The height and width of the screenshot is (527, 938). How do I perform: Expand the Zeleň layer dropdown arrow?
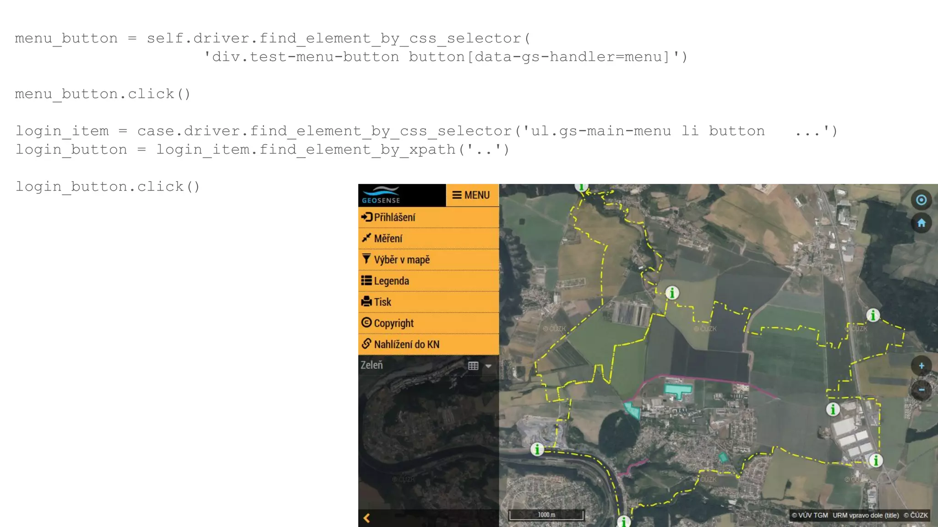coord(488,366)
